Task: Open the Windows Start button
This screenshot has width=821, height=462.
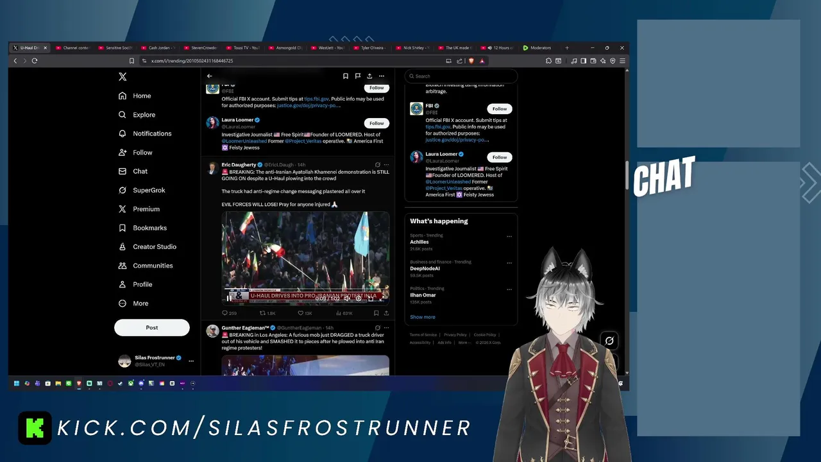Action: [17, 383]
